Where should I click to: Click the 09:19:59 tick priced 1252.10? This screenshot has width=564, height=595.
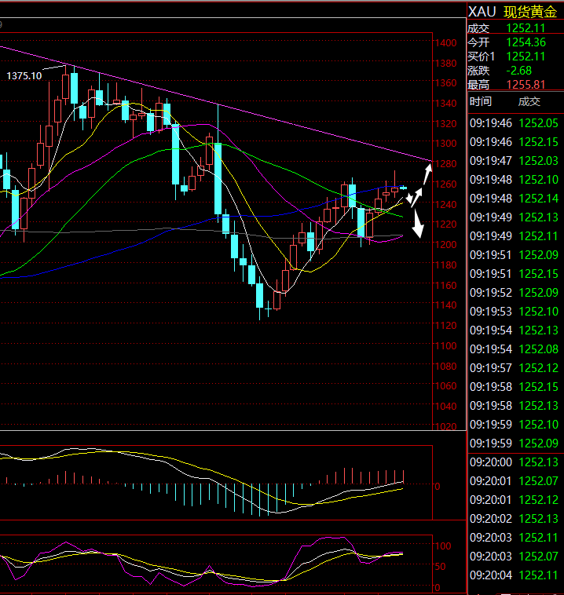coord(514,425)
